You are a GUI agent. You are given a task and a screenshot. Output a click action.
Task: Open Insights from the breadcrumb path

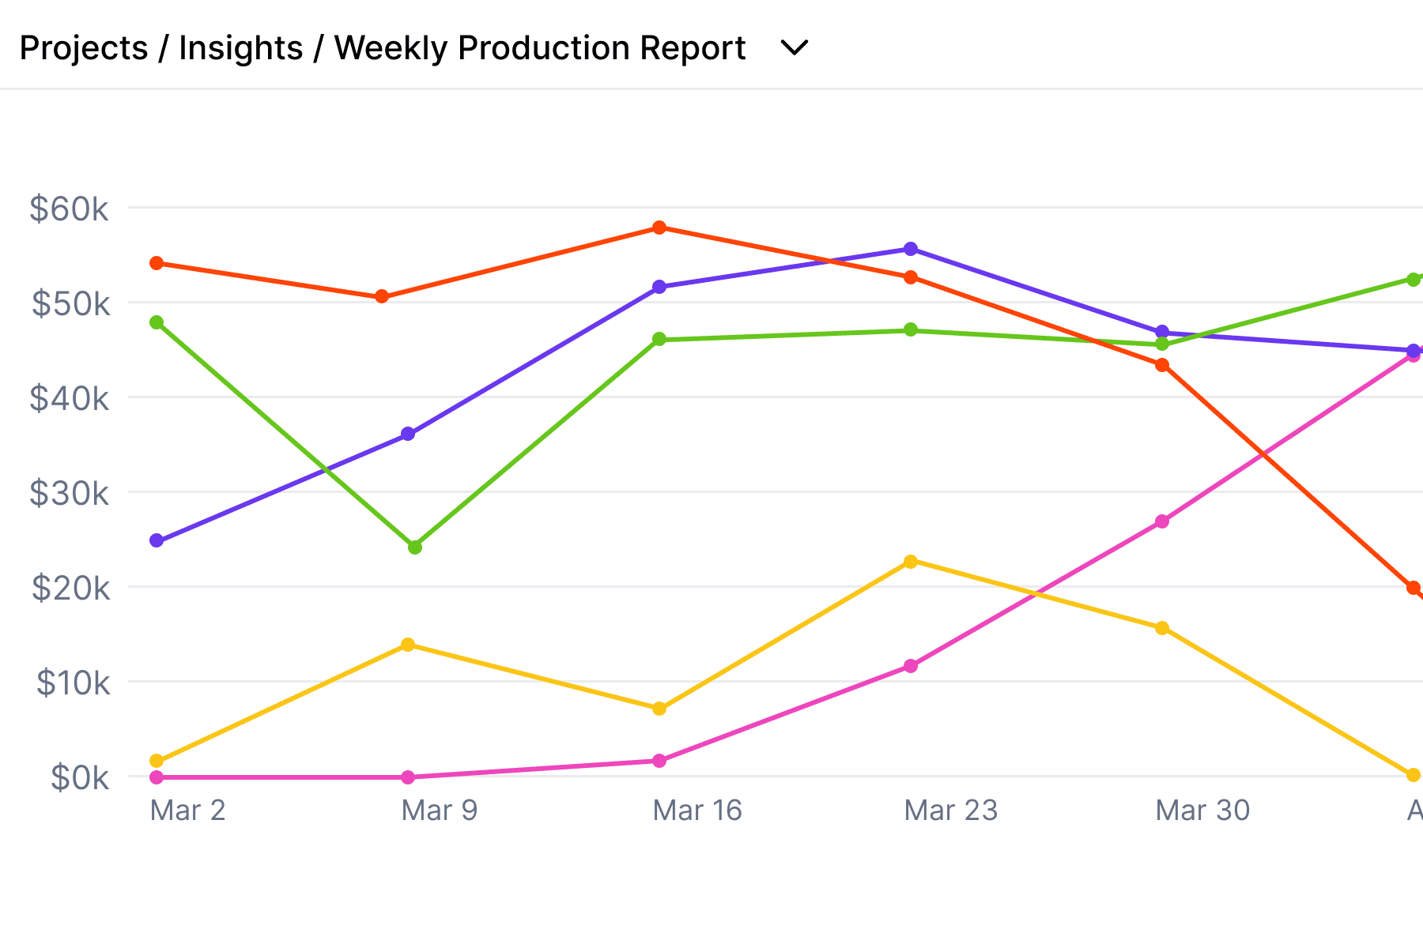tap(240, 48)
